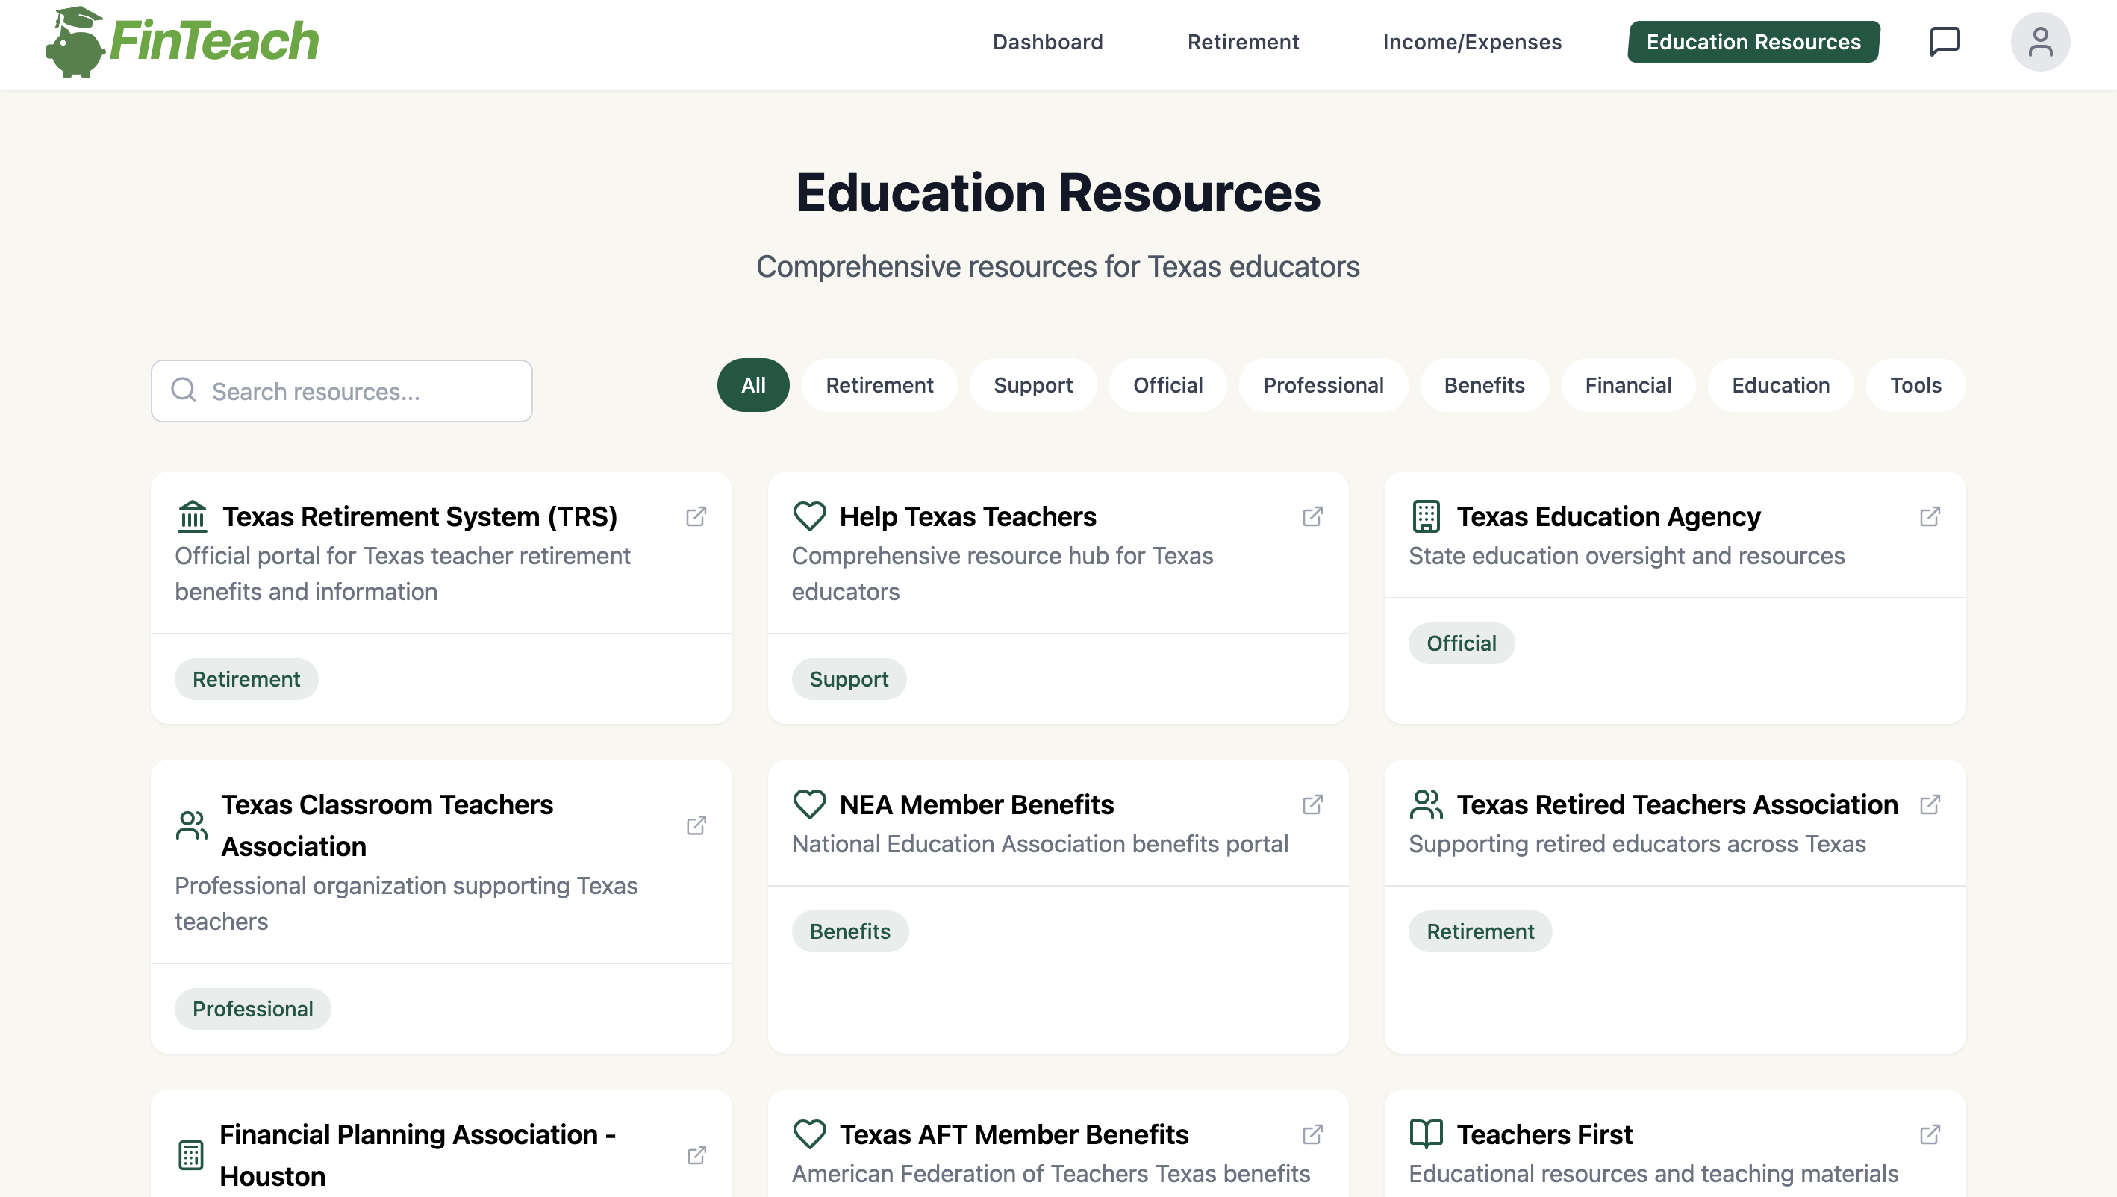Open external link for Texas Retirement System
The image size is (2117, 1197).
pos(696,516)
